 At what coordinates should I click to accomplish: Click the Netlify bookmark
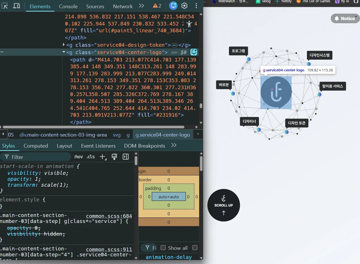point(283,1)
